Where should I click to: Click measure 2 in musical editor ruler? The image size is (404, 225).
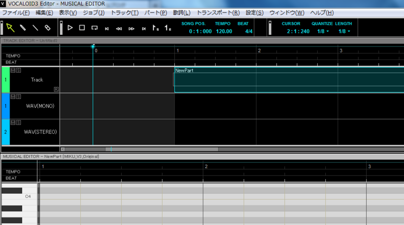click(206, 166)
